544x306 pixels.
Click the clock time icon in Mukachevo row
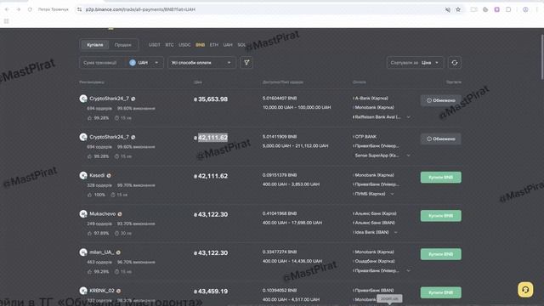pyautogui.click(x=117, y=234)
